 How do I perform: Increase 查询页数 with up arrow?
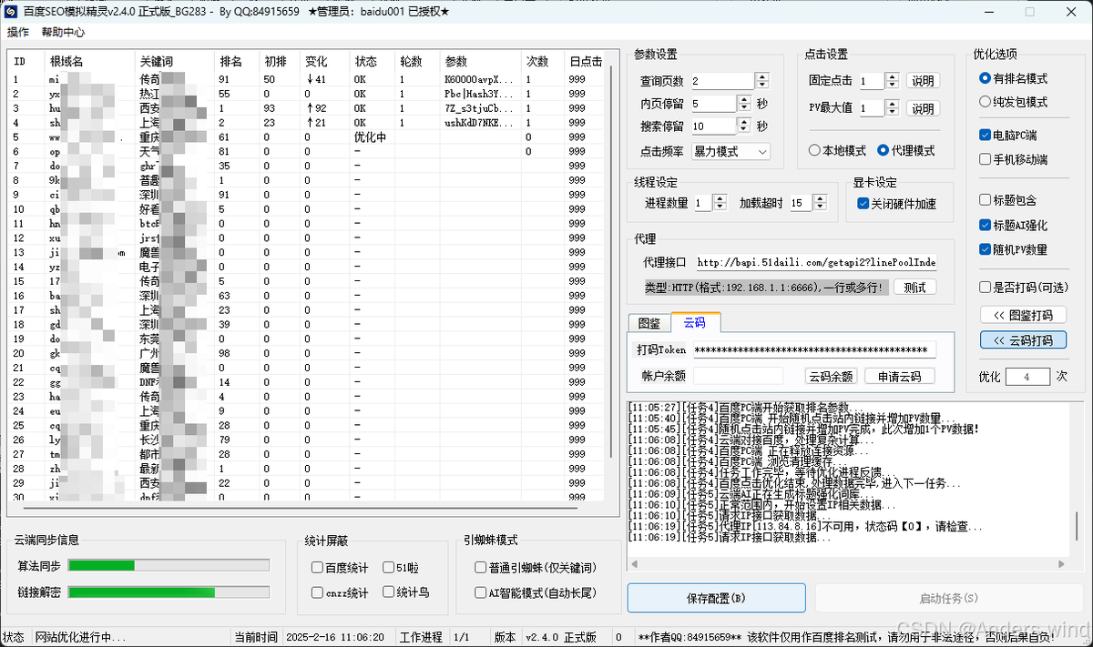(761, 76)
